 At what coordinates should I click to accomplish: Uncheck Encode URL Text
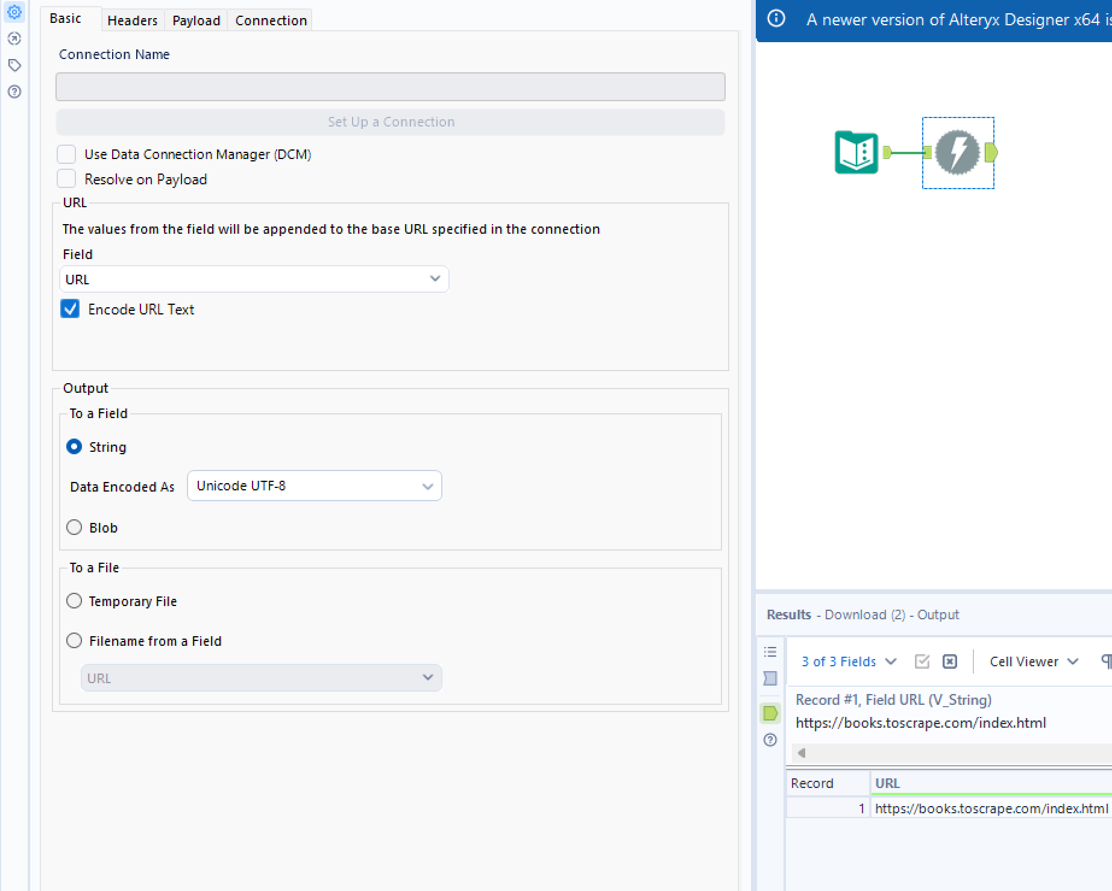coord(70,309)
